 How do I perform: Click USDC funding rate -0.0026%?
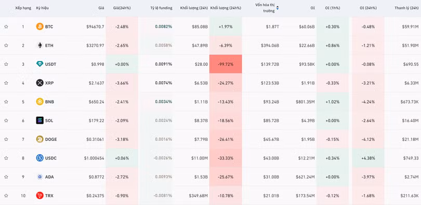[x=163, y=158]
